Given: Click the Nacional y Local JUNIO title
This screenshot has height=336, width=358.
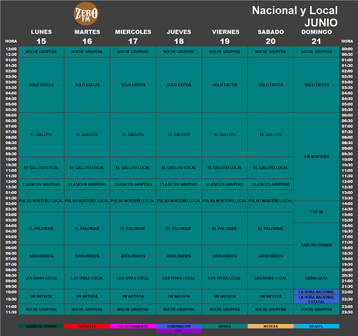Looking at the screenshot, I should [295, 16].
